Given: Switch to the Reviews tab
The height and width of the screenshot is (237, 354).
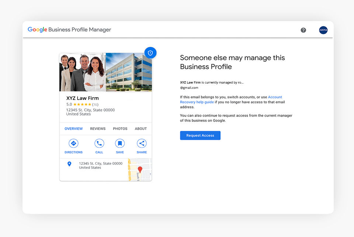Looking at the screenshot, I should point(98,129).
